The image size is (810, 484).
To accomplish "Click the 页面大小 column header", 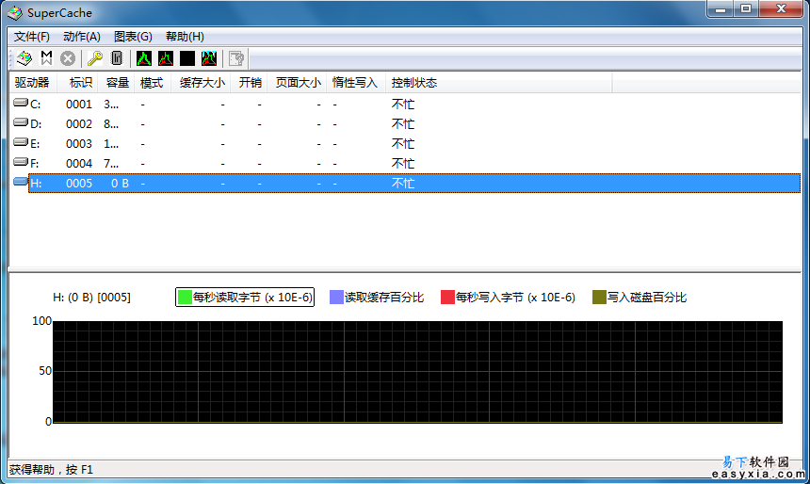I will [297, 83].
